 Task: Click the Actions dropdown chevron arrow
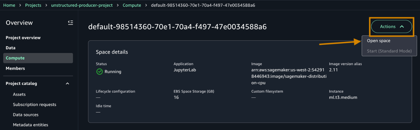coord(402,27)
